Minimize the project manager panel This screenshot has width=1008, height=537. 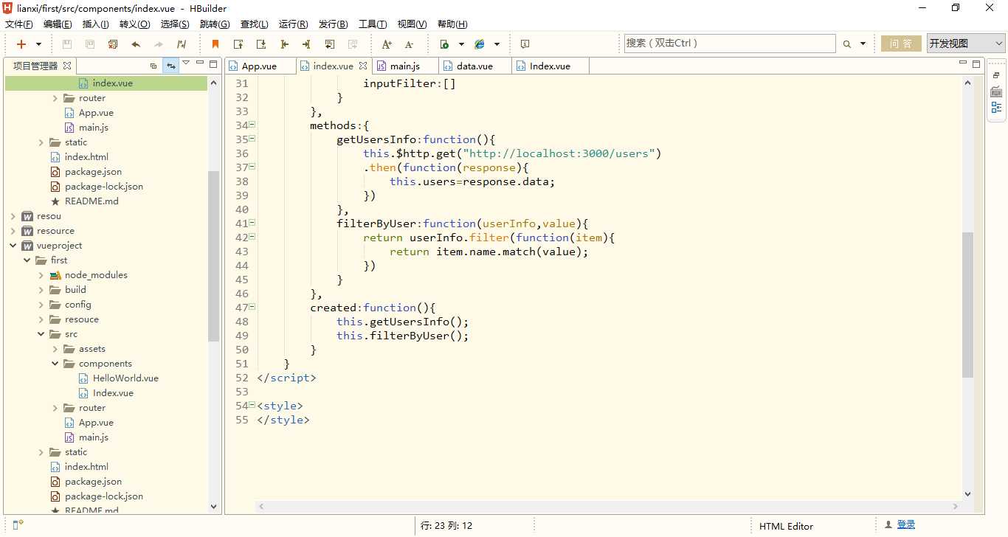[x=199, y=64]
